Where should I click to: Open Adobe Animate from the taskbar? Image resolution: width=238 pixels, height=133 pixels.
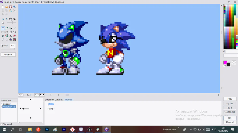pos(64,129)
